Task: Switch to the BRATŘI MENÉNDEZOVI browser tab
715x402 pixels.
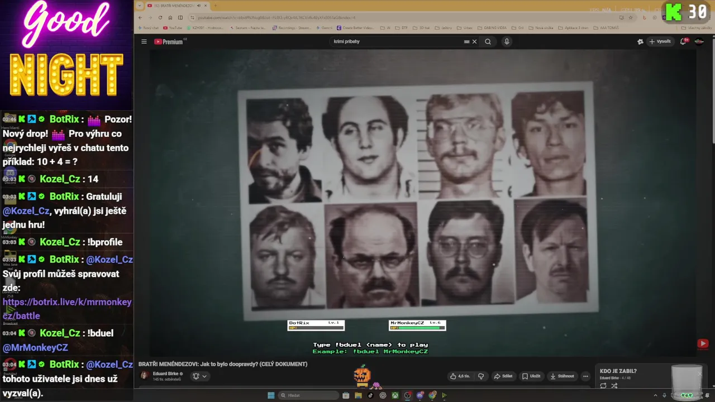Action: click(178, 6)
